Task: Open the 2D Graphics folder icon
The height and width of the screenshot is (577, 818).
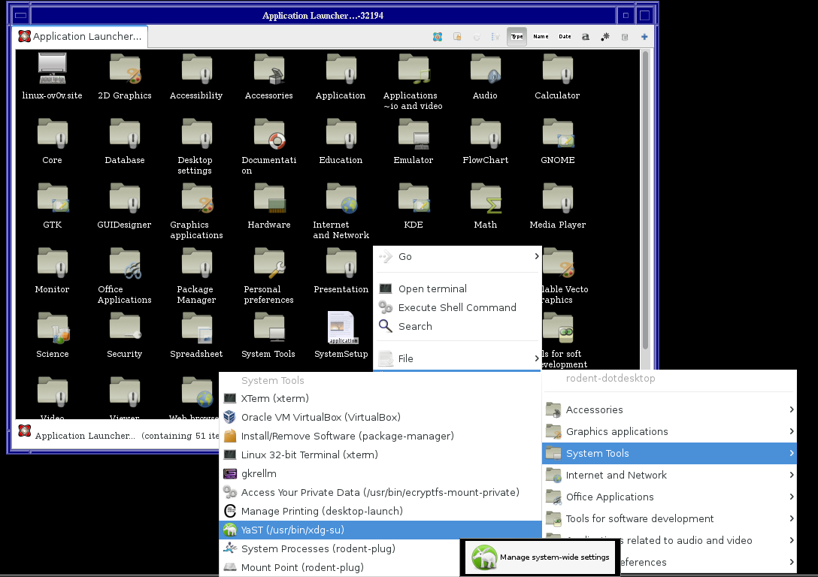Action: tap(125, 69)
